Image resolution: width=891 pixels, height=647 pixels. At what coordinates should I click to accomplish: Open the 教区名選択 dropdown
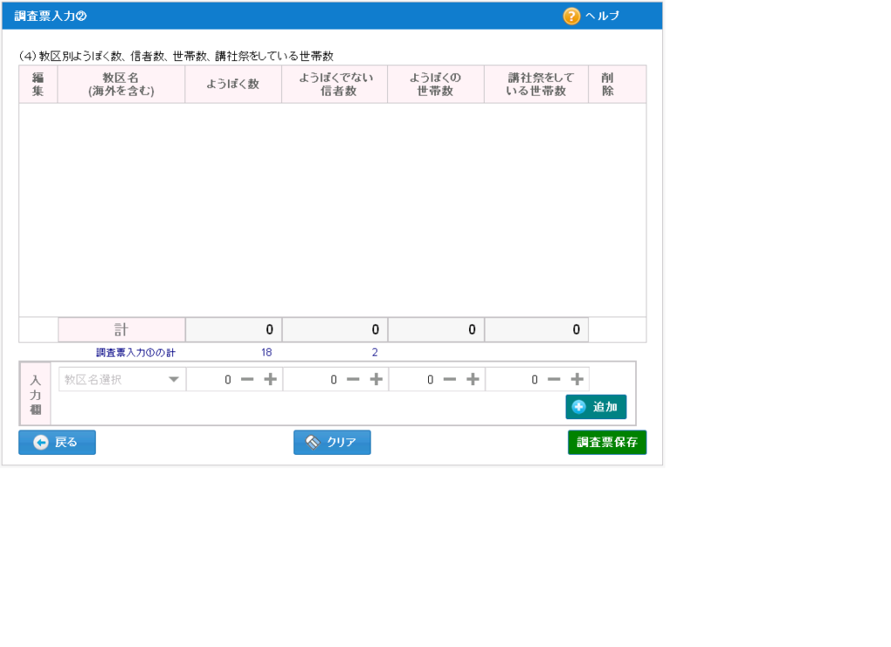122,379
